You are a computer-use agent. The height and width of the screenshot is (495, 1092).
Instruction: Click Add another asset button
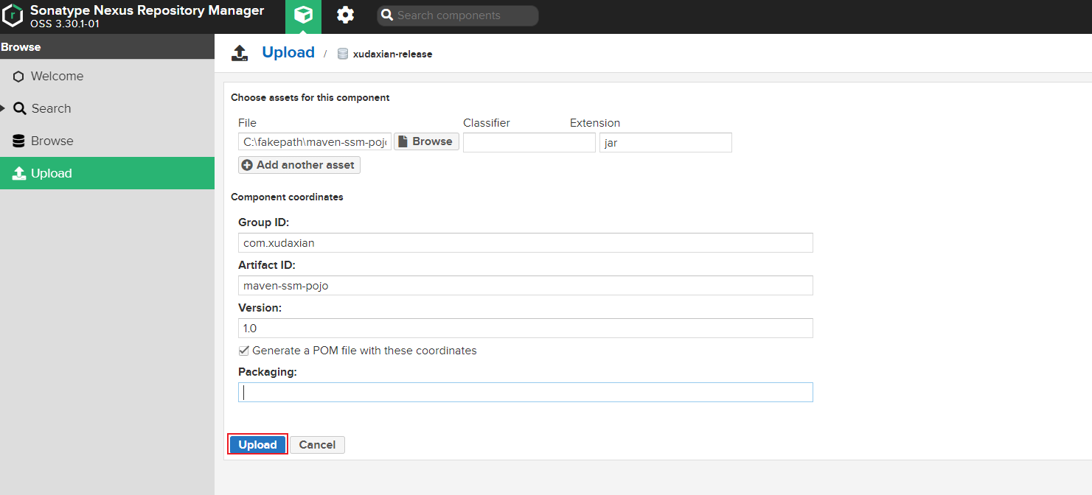[299, 165]
